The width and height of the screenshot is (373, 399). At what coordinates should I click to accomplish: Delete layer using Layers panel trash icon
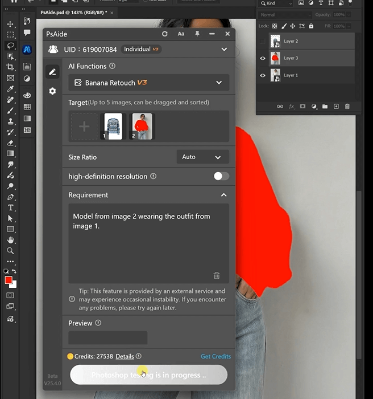tap(347, 106)
